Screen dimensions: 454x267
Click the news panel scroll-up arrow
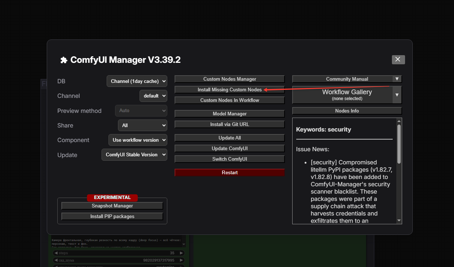point(399,121)
